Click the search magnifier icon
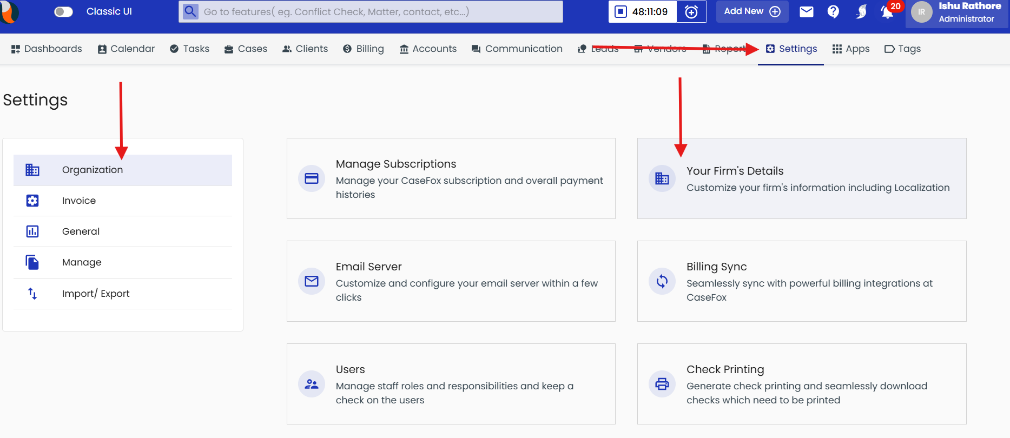The height and width of the screenshot is (438, 1010). pos(190,11)
